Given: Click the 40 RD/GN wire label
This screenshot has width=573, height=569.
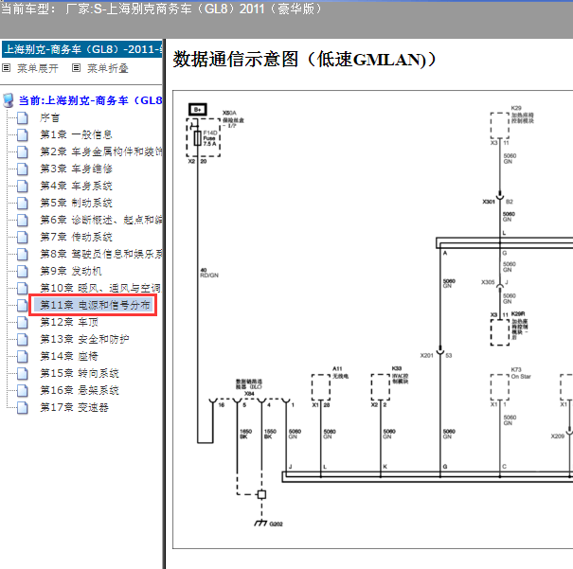Looking at the screenshot, I should point(209,273).
